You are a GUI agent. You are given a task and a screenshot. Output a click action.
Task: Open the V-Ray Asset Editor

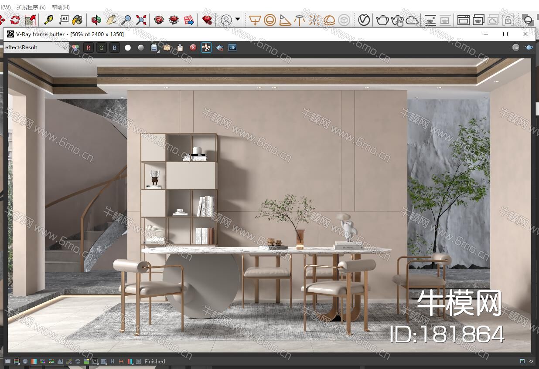(364, 20)
